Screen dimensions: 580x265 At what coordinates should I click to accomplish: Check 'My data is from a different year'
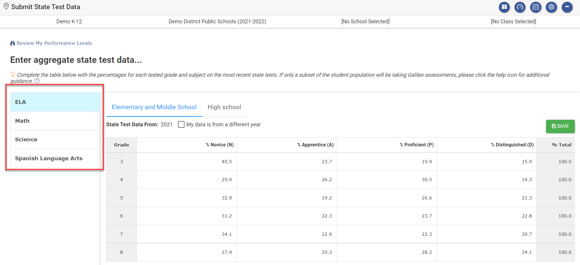(x=181, y=125)
